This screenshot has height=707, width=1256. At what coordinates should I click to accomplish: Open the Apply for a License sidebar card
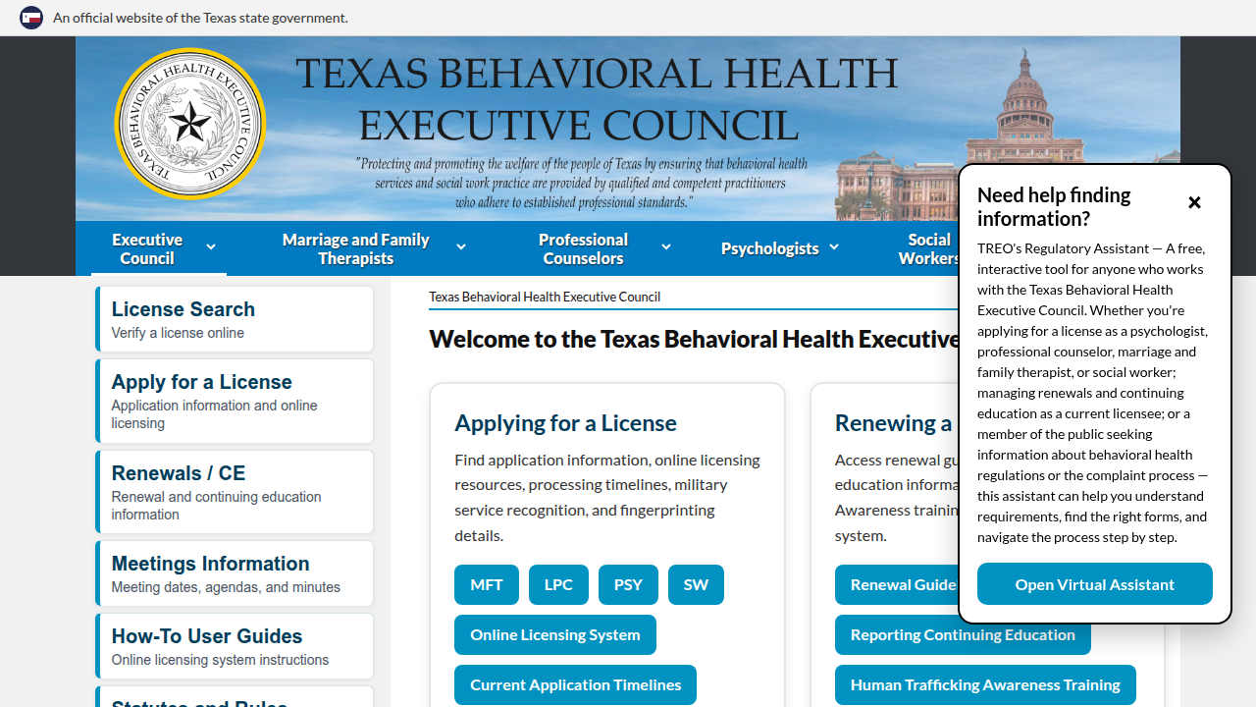tap(235, 401)
